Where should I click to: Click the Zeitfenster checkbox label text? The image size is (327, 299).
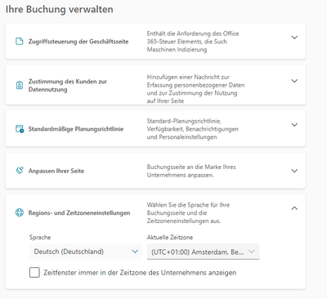[x=140, y=273]
